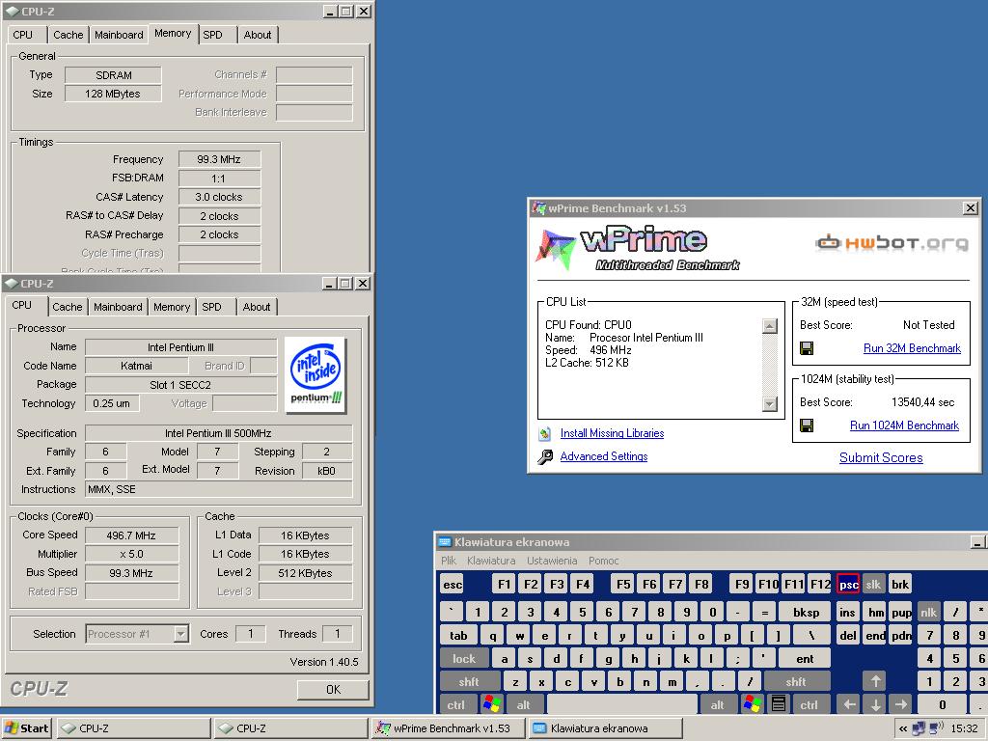
Task: Toggle the nlk num lock key
Action: tap(929, 612)
